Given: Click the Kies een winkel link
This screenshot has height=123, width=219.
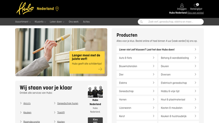Looking at the screenshot, I should click(195, 13).
